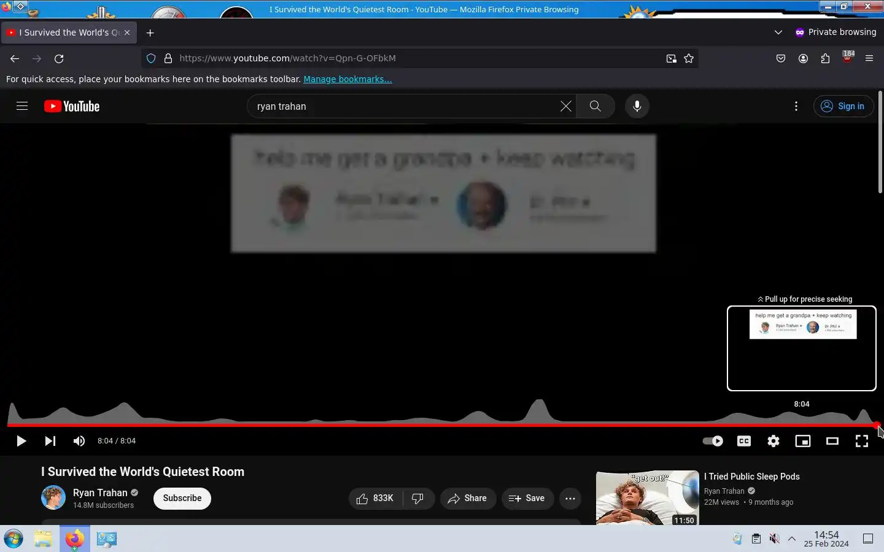Screen dimensions: 884x552
Task: Share this video
Action: point(468,498)
